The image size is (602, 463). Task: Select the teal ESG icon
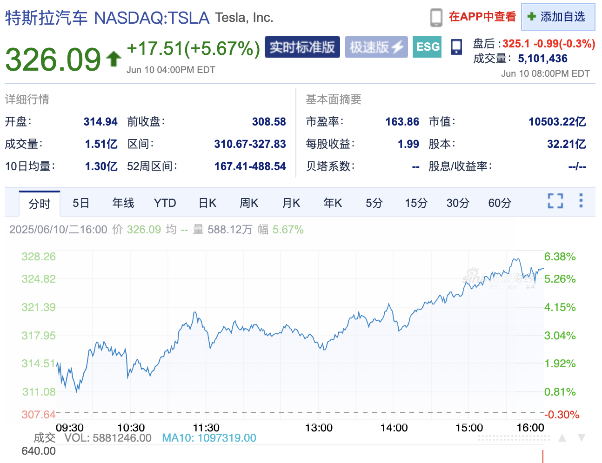(x=427, y=46)
